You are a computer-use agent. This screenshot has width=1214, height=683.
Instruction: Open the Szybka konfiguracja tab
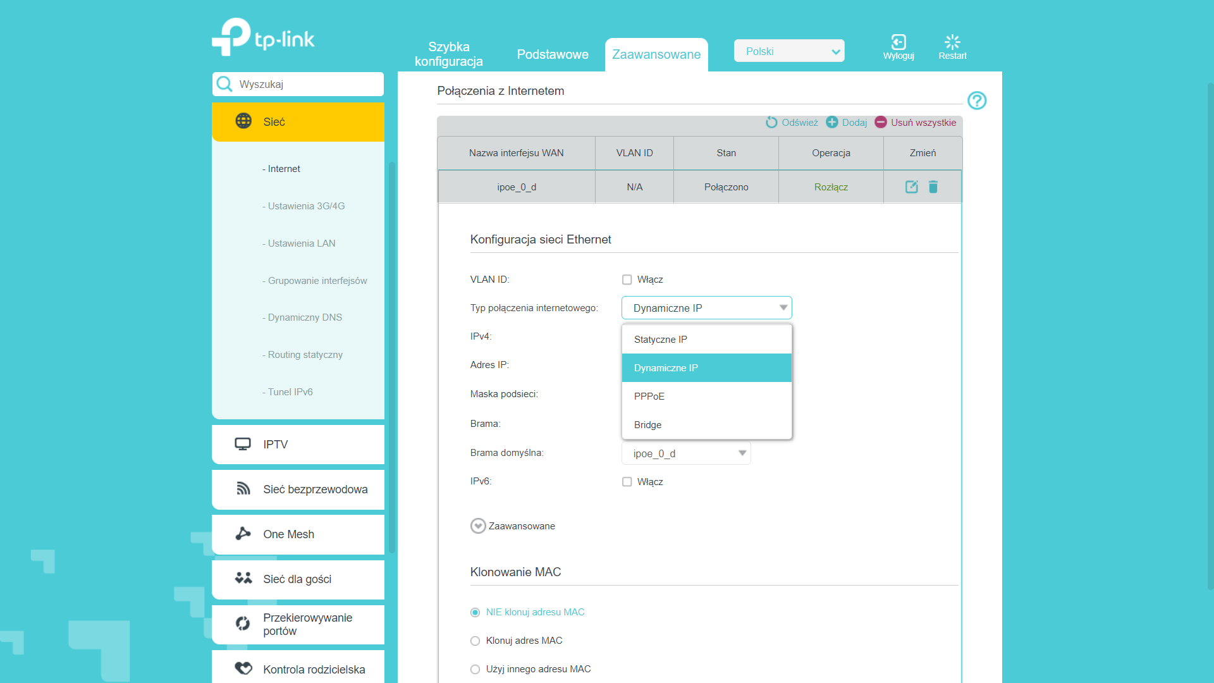coord(449,54)
